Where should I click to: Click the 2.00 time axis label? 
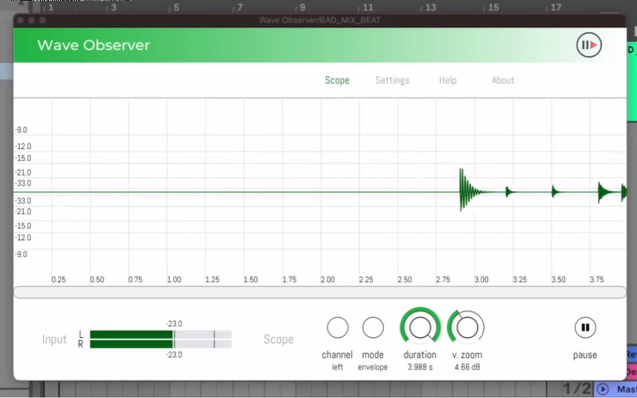click(x=327, y=280)
